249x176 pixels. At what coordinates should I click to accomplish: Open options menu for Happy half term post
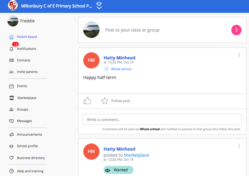point(239,55)
